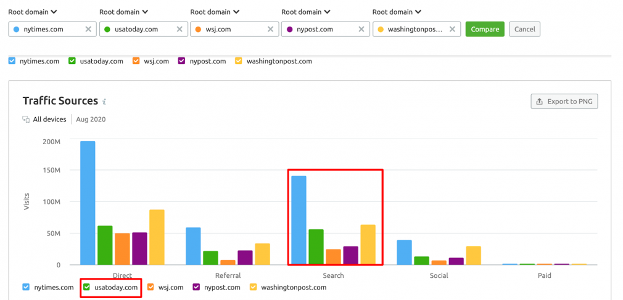The width and height of the screenshot is (623, 300).
Task: Remove nypost.com with the X icon
Action: [361, 29]
